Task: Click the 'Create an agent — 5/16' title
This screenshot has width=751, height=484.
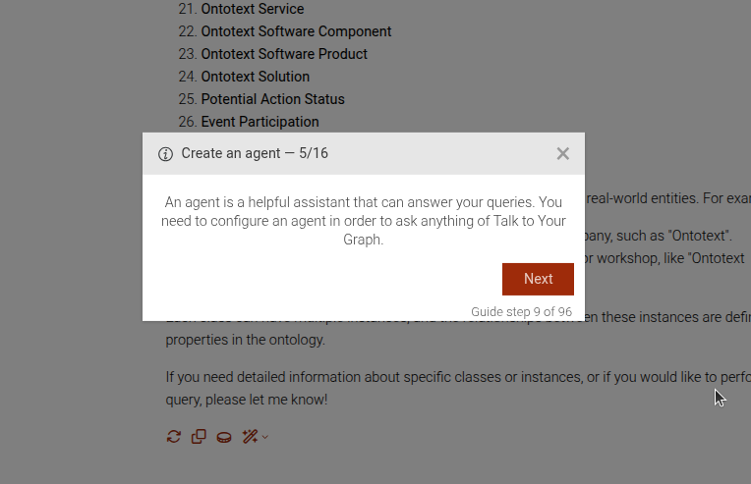Action: point(253,154)
